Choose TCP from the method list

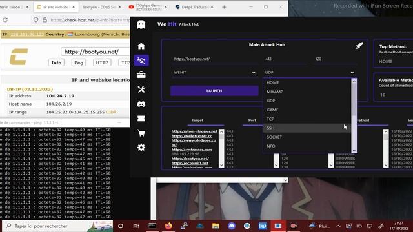point(307,119)
